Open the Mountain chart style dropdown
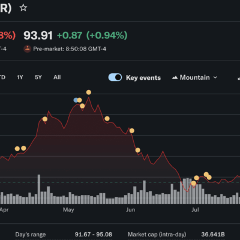Image resolution: width=240 pixels, height=240 pixels. (194, 77)
